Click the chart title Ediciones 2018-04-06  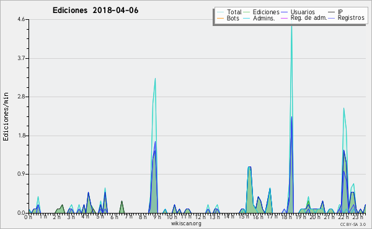[x=95, y=11]
